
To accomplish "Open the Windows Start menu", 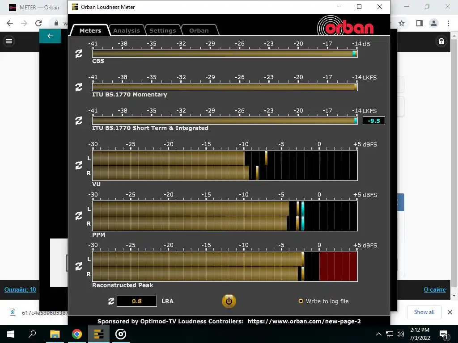I will click(x=11, y=334).
